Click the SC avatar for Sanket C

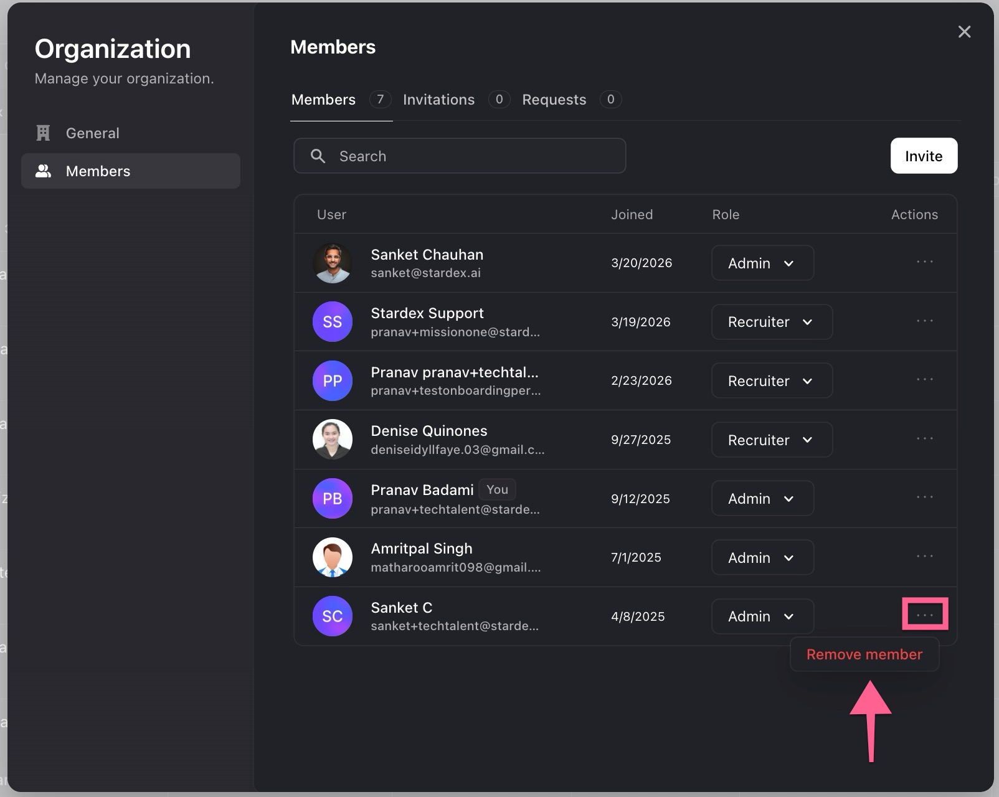[333, 616]
